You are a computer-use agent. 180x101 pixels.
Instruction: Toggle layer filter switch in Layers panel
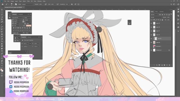(171, 14)
